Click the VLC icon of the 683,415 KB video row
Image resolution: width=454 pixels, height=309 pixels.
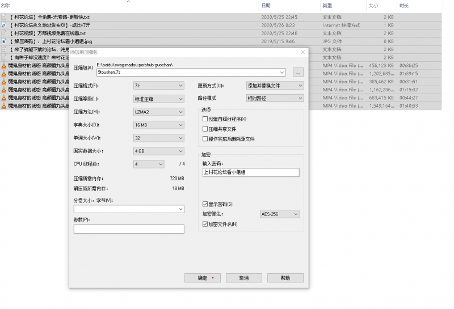point(3,98)
